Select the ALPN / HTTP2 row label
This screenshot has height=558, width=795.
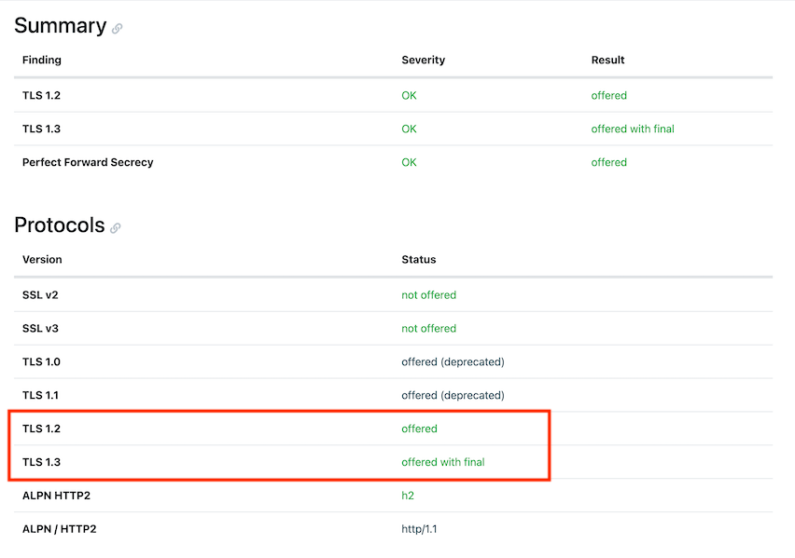click(x=60, y=528)
